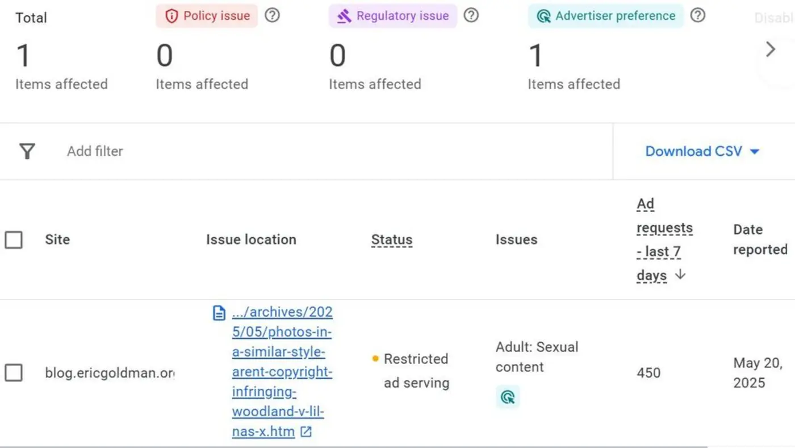Select the checkbox for the blog.ericgoldman.org row
The width and height of the screenshot is (795, 448).
pyautogui.click(x=14, y=373)
